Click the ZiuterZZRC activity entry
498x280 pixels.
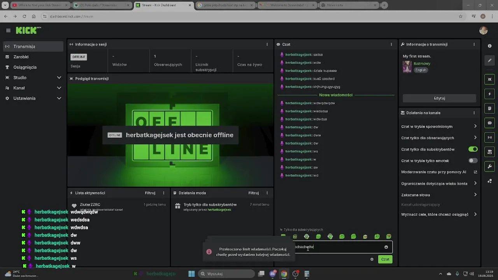119,206
